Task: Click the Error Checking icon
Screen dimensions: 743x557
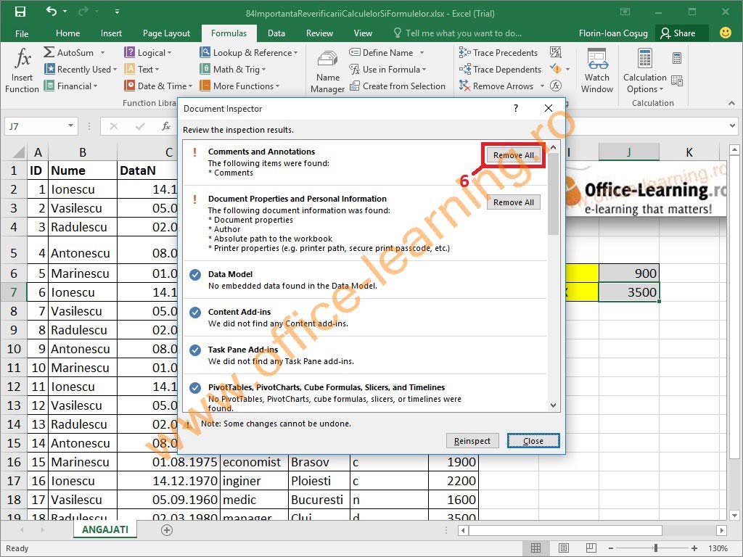Action: click(555, 69)
